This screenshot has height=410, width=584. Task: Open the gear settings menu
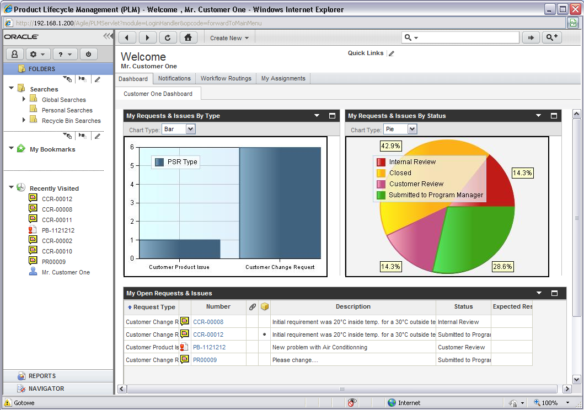37,55
